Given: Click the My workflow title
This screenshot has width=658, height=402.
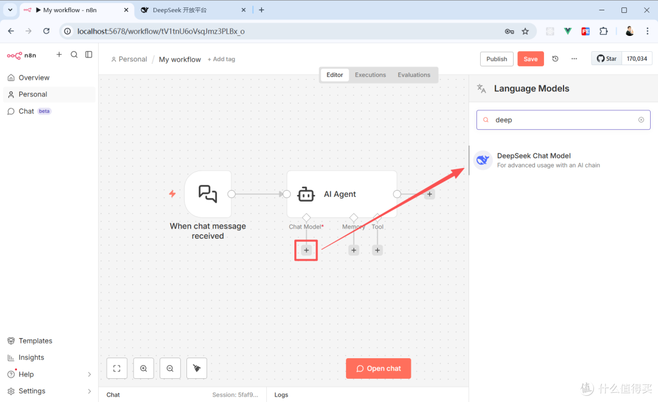Looking at the screenshot, I should (x=180, y=60).
